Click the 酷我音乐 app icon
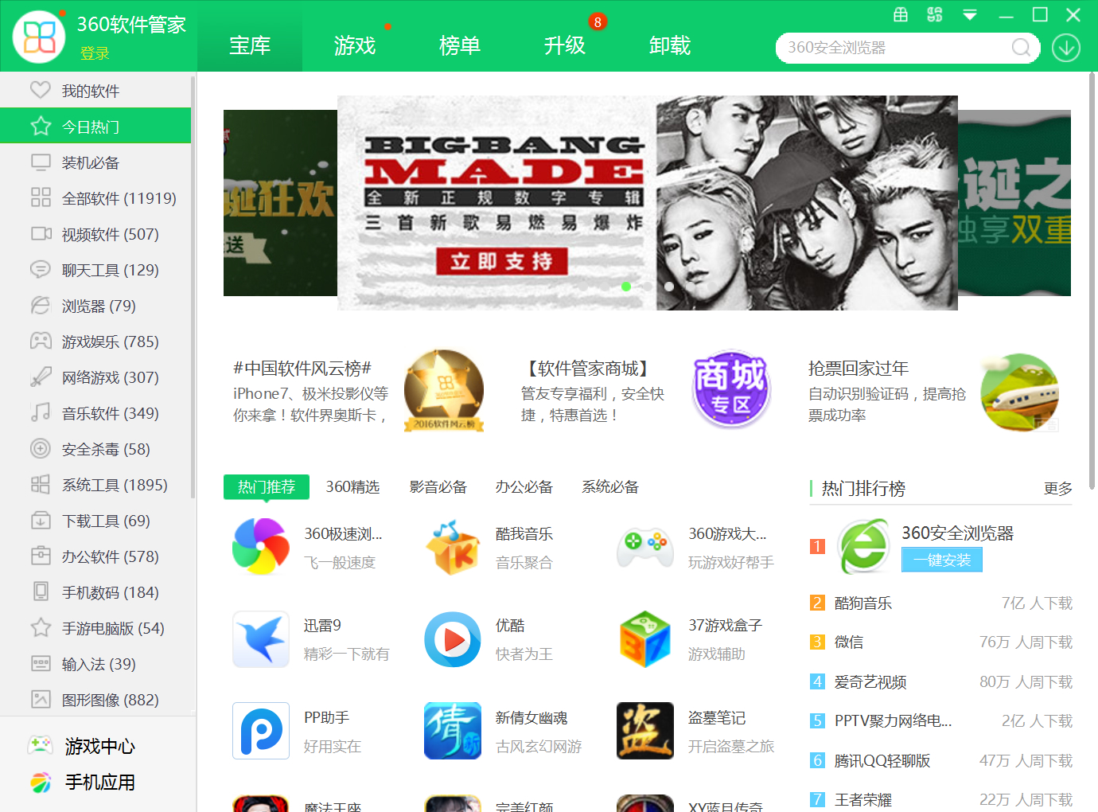 453,547
